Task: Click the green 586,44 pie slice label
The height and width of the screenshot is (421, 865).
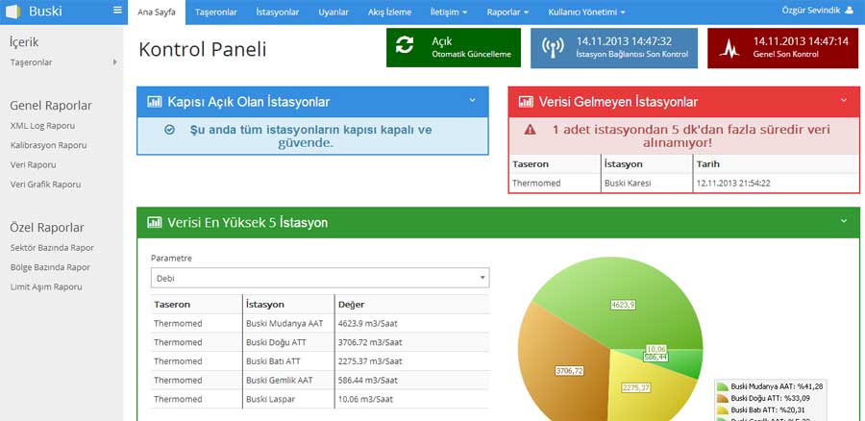Action: [x=655, y=357]
